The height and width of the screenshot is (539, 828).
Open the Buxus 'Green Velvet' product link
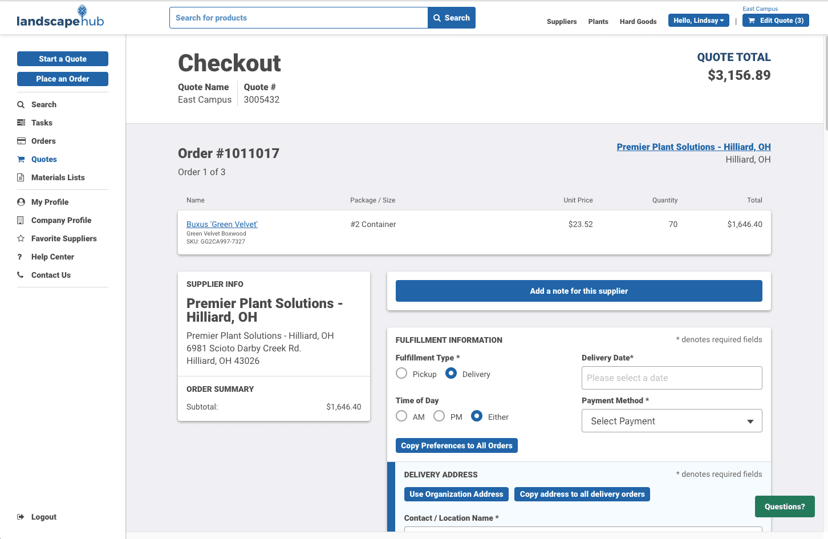click(x=222, y=224)
